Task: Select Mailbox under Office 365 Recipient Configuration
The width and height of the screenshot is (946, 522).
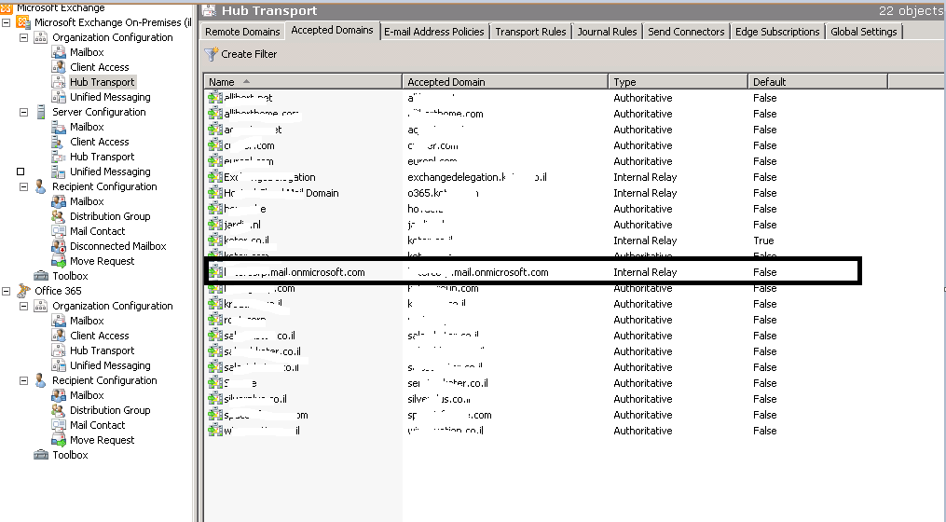Action: point(87,395)
